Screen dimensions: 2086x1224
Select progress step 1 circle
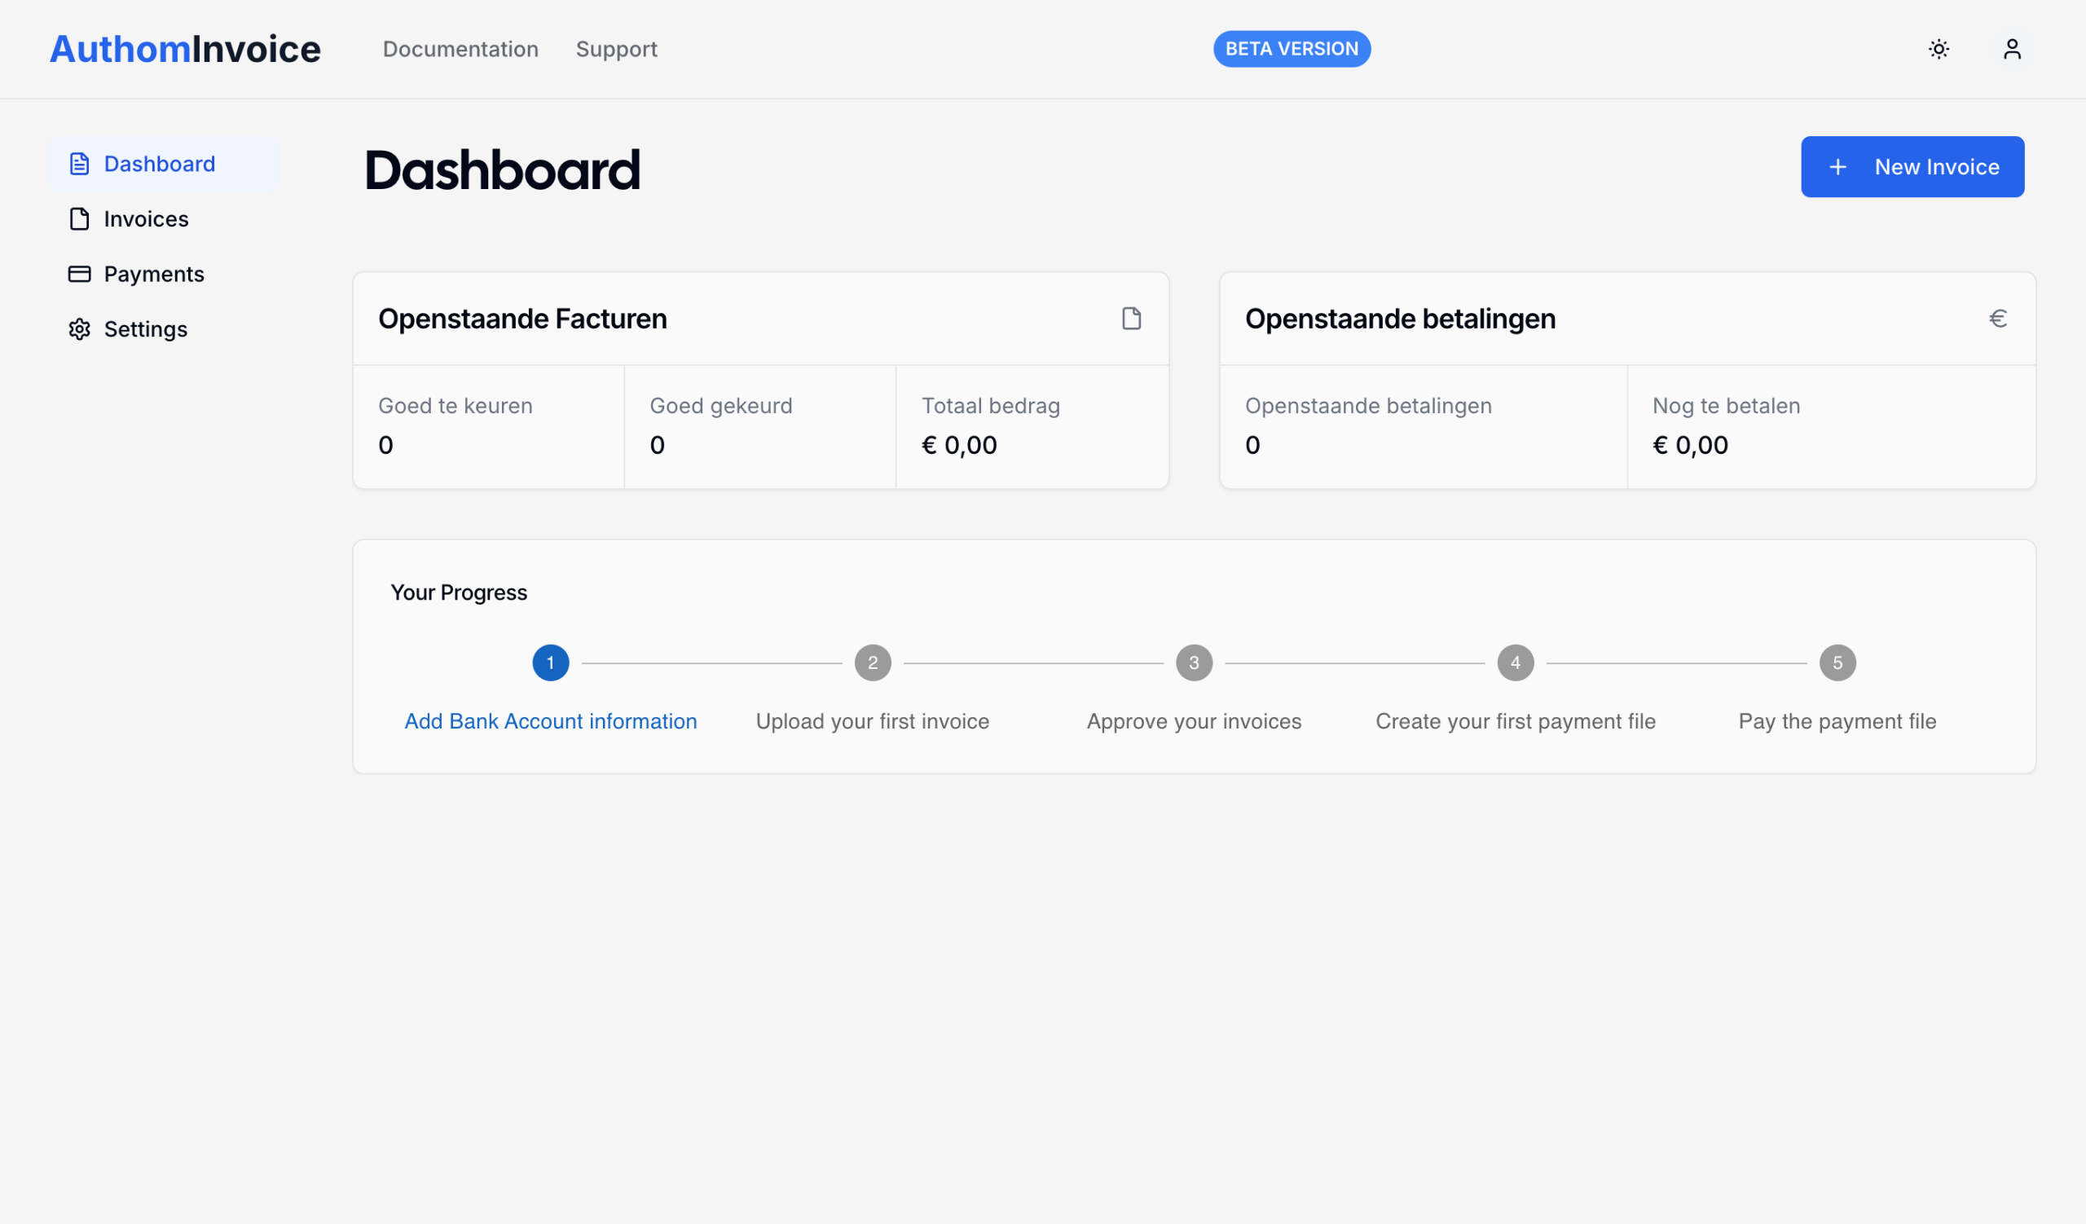[551, 663]
